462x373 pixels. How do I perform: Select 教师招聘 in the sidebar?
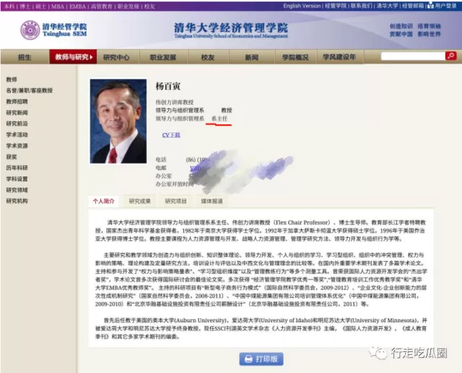[17, 101]
